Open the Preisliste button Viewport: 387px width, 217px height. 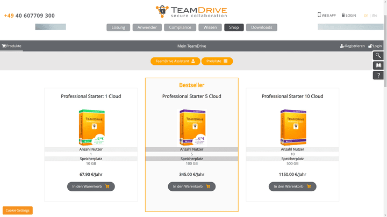click(217, 61)
